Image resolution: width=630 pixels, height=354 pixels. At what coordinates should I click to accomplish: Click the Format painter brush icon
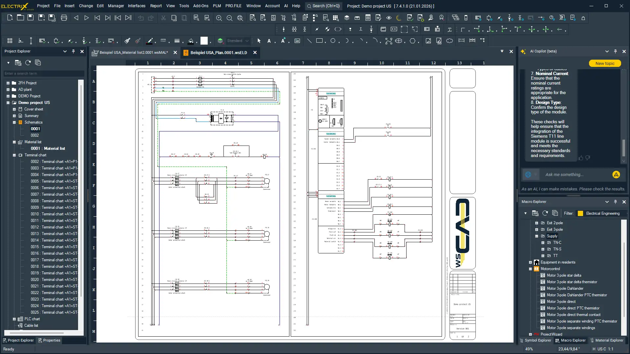127,41
